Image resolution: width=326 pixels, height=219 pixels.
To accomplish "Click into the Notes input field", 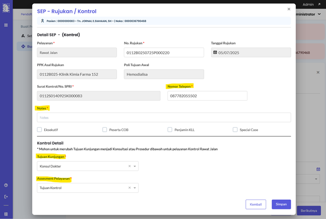I will pyautogui.click(x=164, y=117).
